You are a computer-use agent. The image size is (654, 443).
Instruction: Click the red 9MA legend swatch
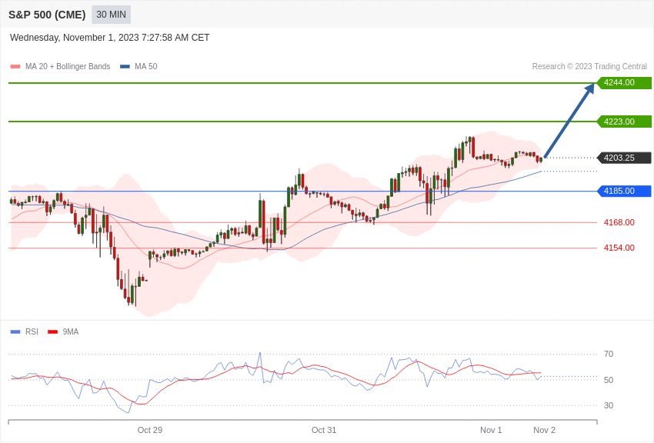[x=52, y=332]
